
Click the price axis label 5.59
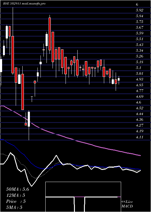point(140,33)
